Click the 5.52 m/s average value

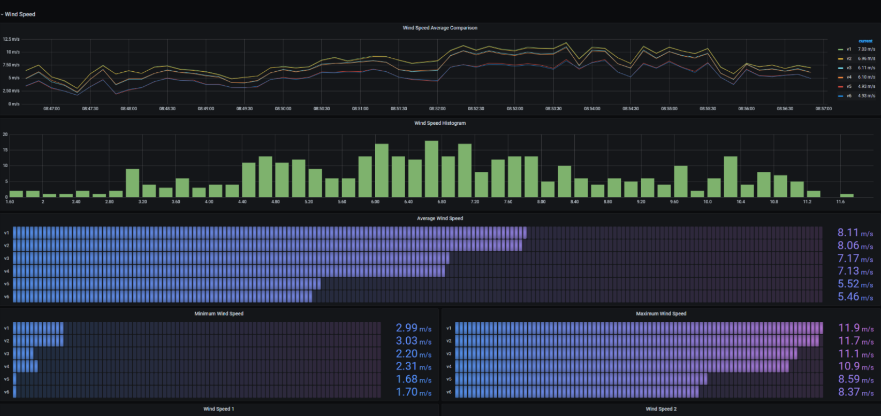tap(855, 284)
